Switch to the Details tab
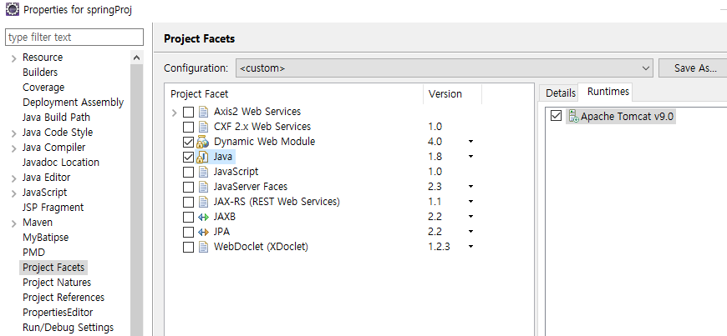 (x=560, y=93)
